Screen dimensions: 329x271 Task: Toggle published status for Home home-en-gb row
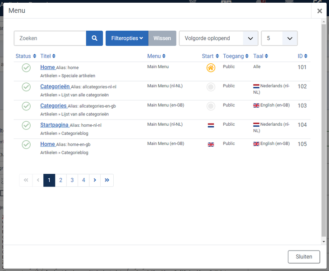click(26, 144)
